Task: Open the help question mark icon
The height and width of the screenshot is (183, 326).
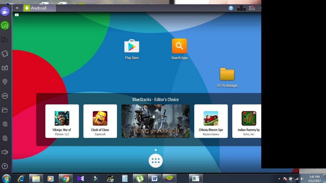Action: (5, 166)
